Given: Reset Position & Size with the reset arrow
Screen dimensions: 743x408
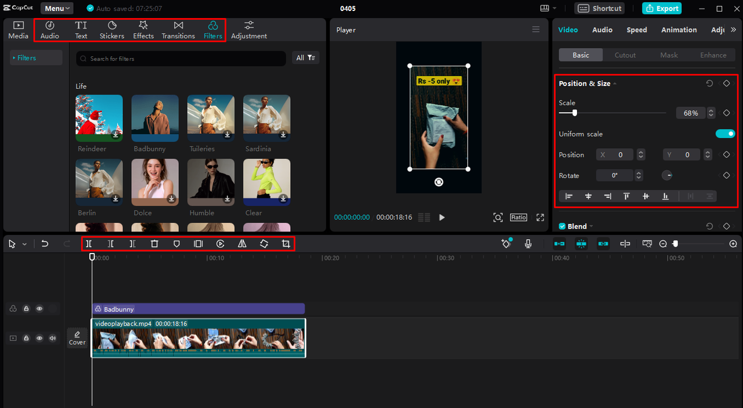Looking at the screenshot, I should 709,84.
